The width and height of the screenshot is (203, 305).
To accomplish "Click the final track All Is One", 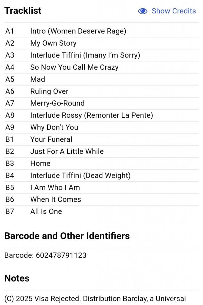I will pyautogui.click(x=46, y=211).
